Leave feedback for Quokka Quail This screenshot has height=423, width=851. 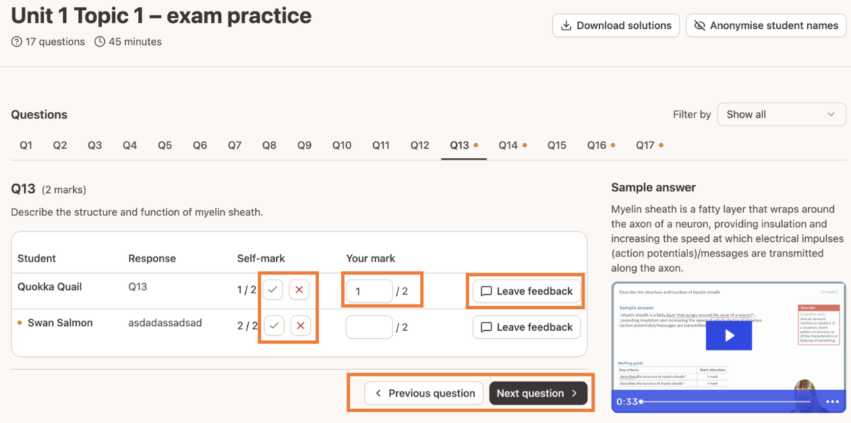click(527, 291)
